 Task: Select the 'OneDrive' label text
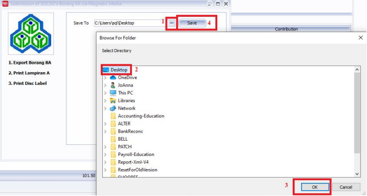tap(127, 77)
